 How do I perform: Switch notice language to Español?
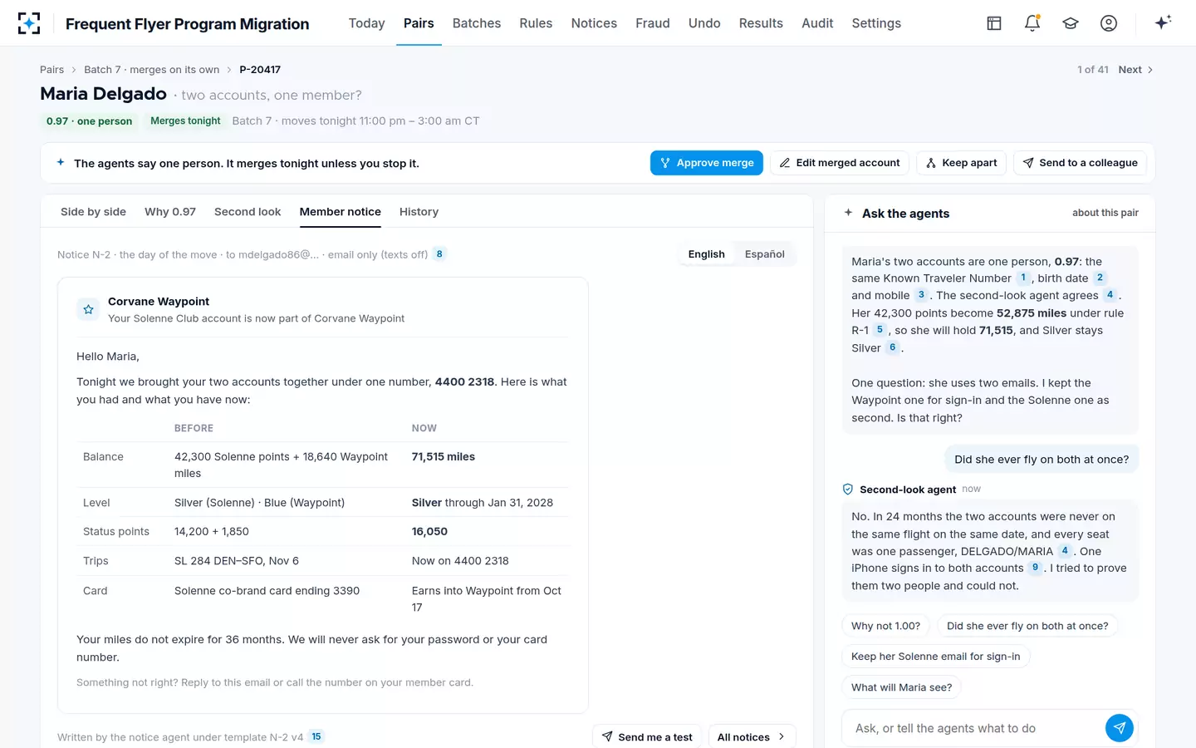coord(765,254)
